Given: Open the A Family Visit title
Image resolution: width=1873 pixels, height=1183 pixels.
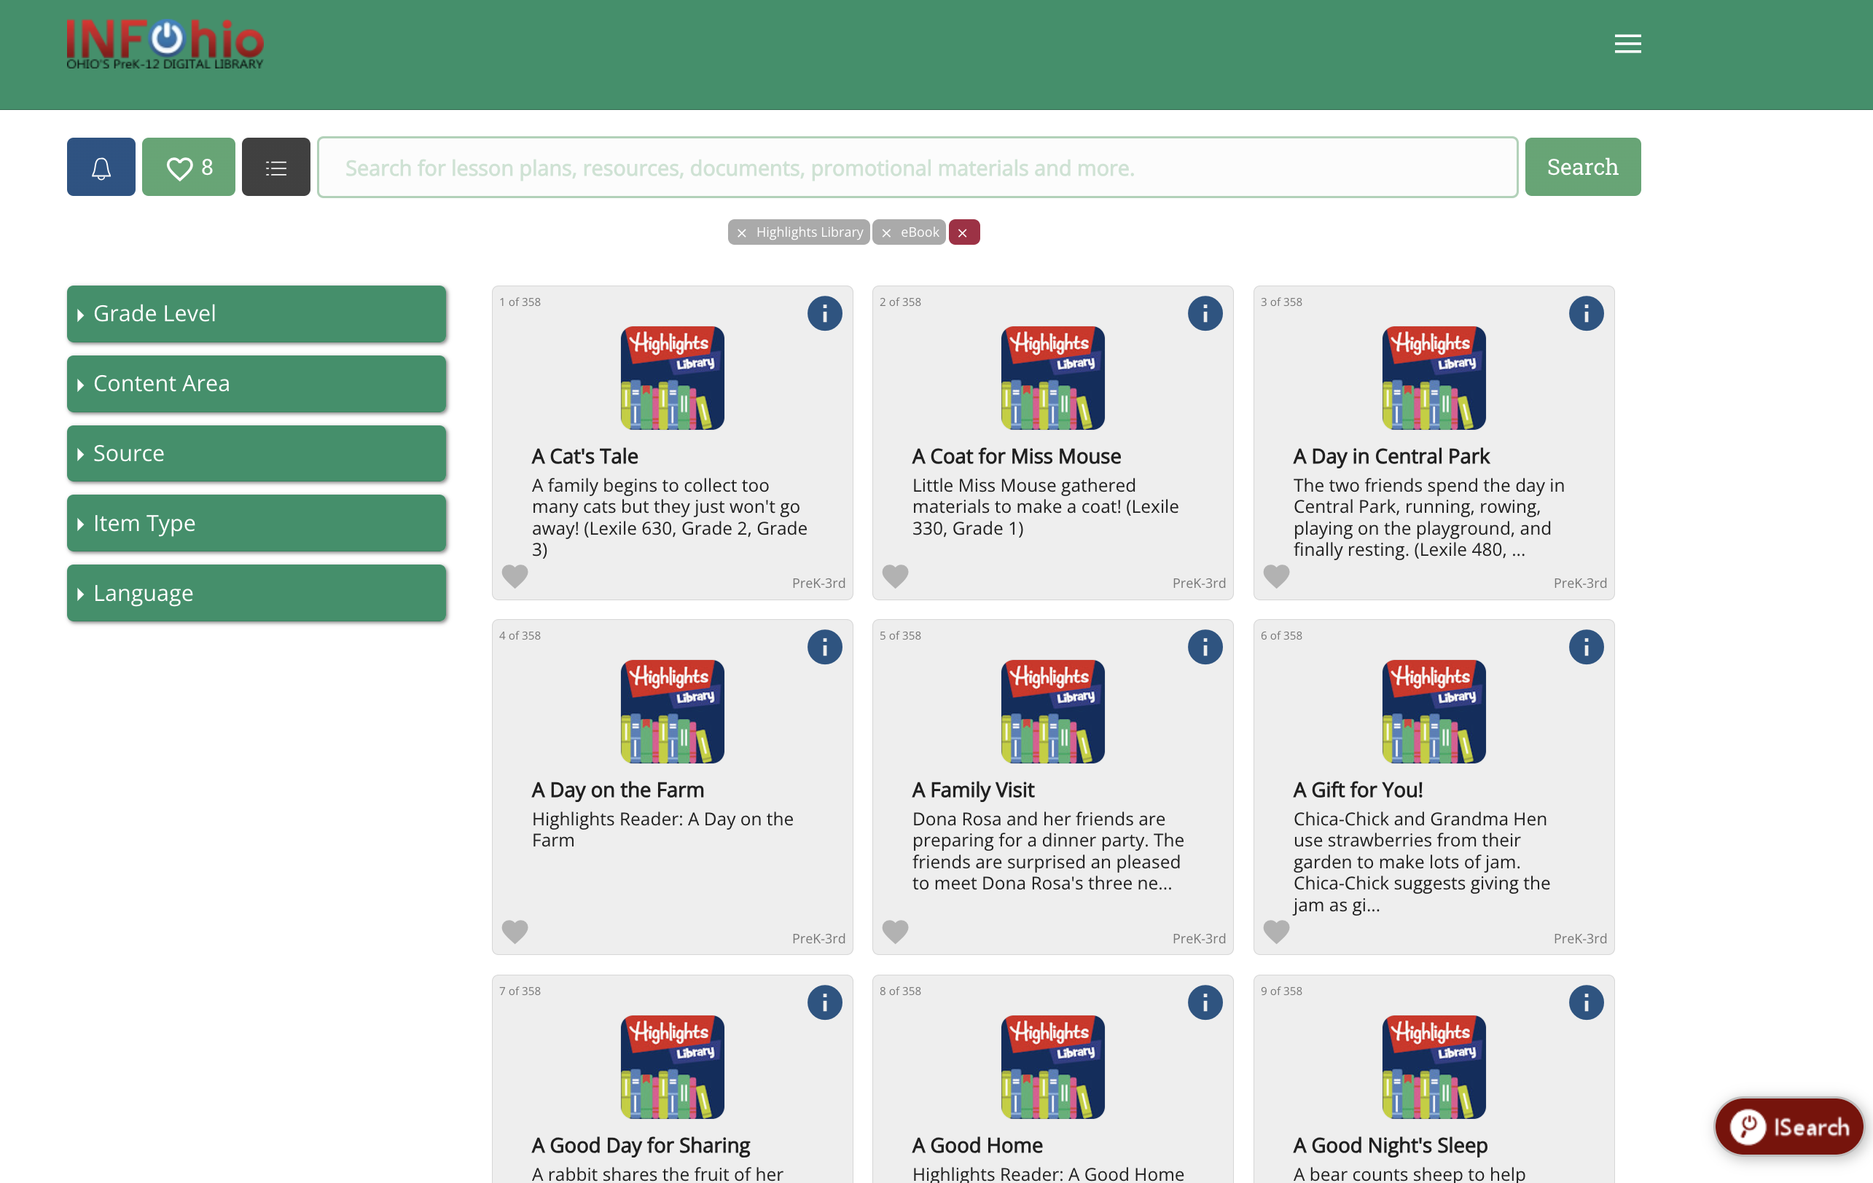Looking at the screenshot, I should (x=973, y=790).
